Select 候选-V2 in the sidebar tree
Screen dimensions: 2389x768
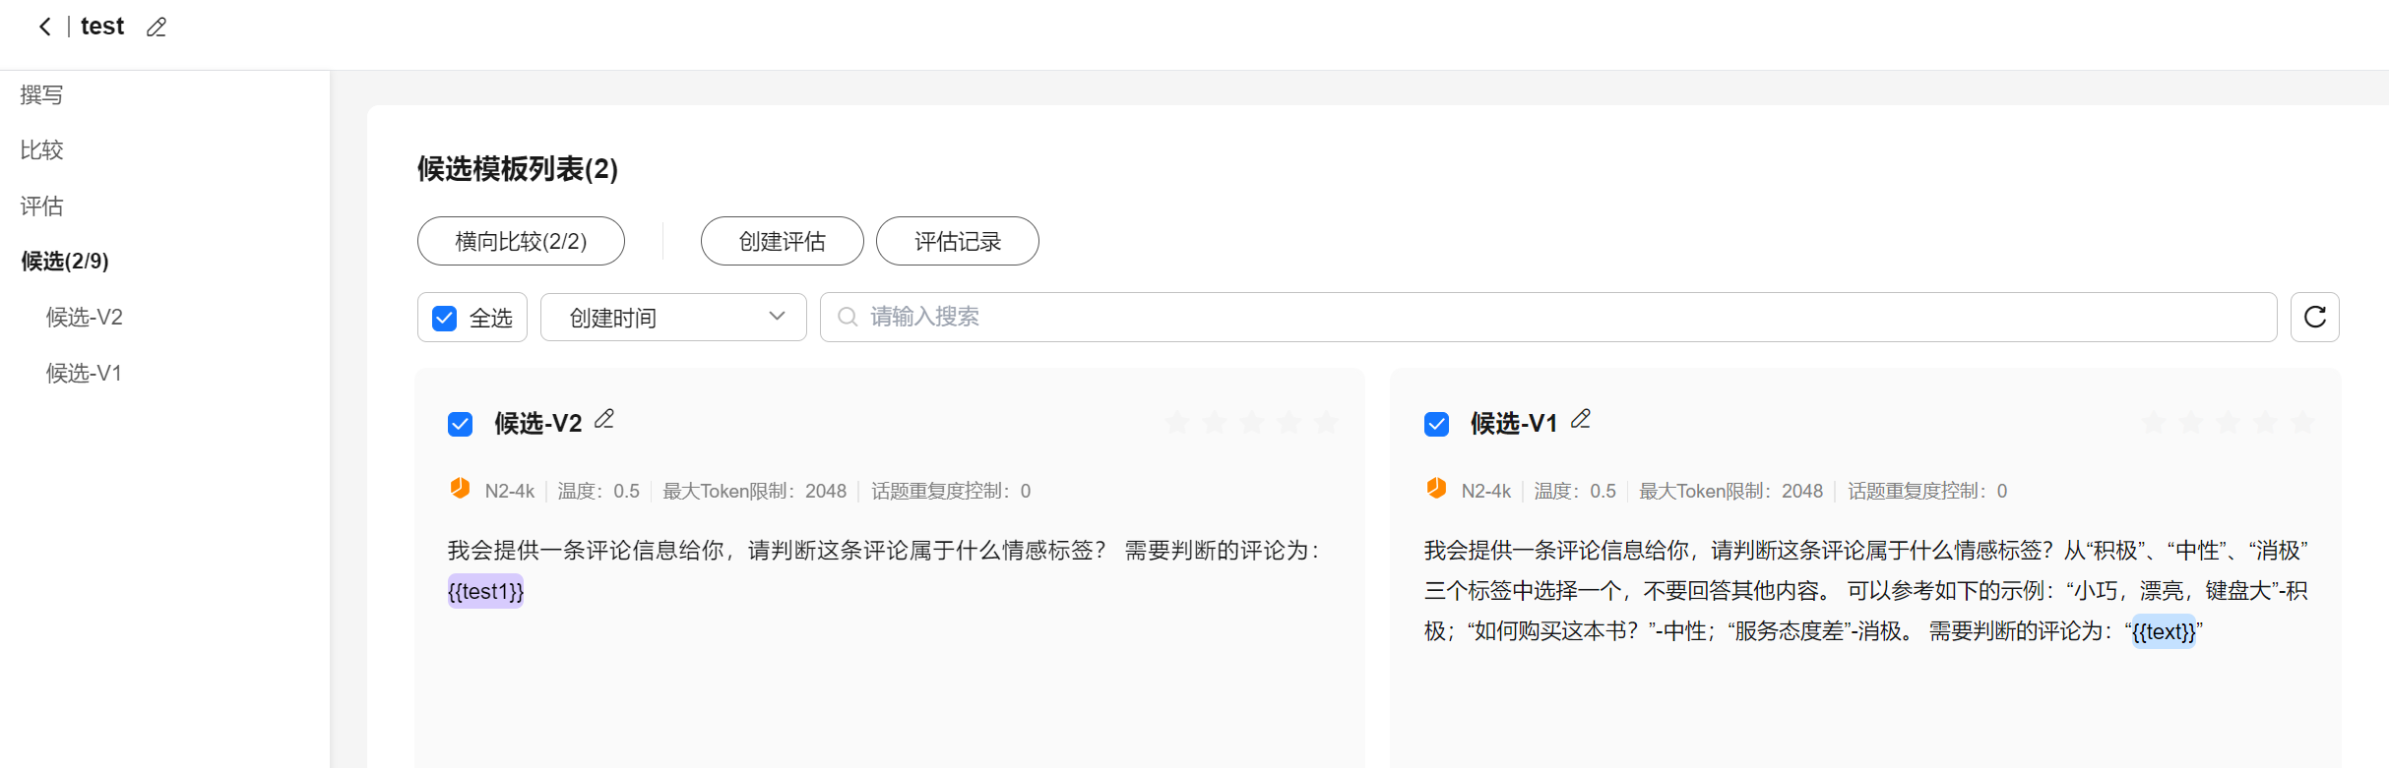(85, 318)
